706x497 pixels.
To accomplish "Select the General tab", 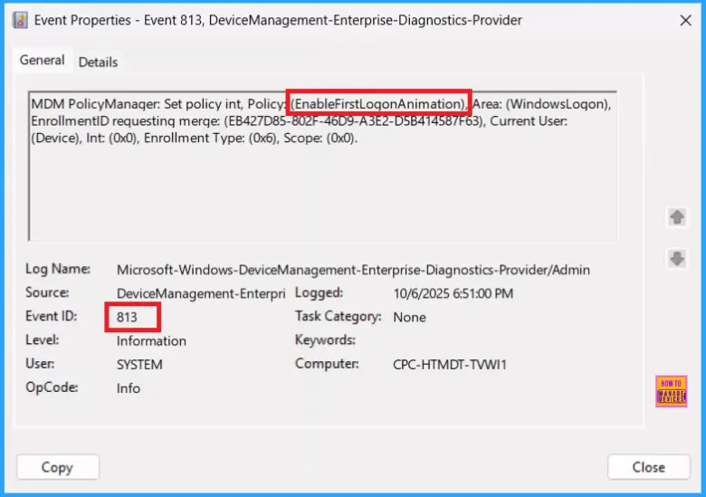I will click(x=43, y=61).
